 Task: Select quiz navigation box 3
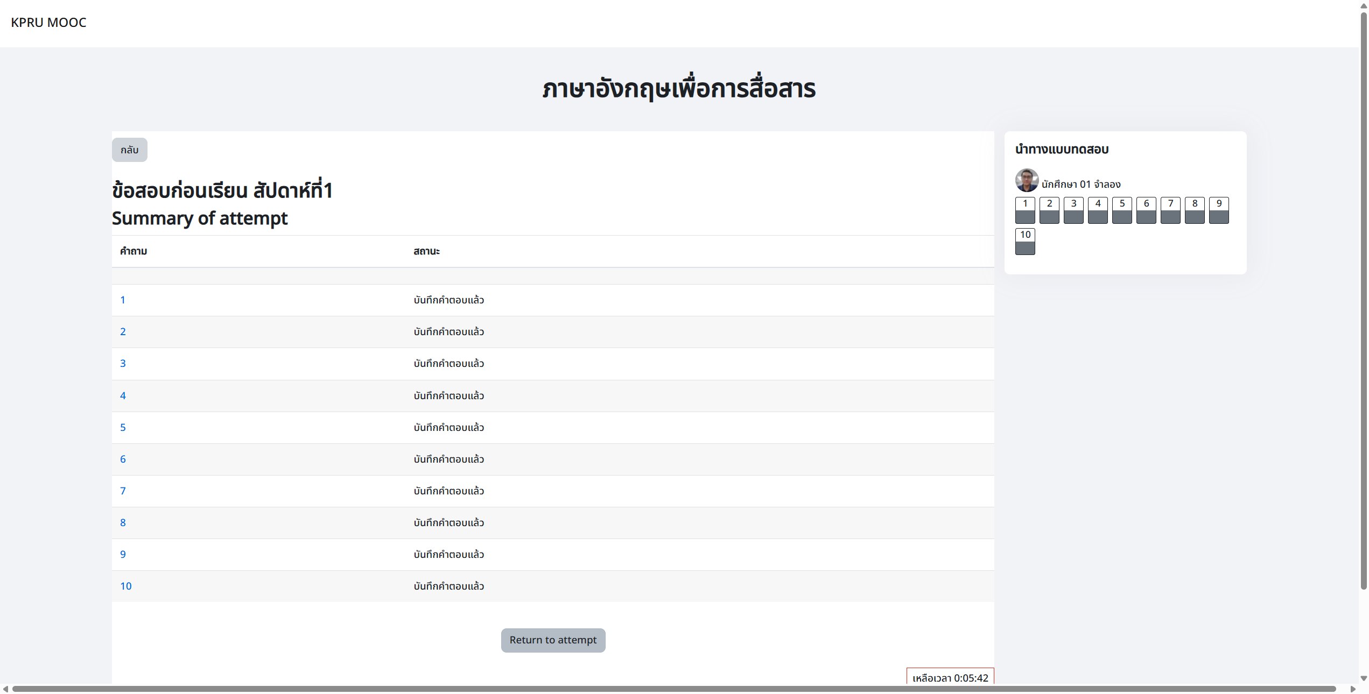(1073, 210)
